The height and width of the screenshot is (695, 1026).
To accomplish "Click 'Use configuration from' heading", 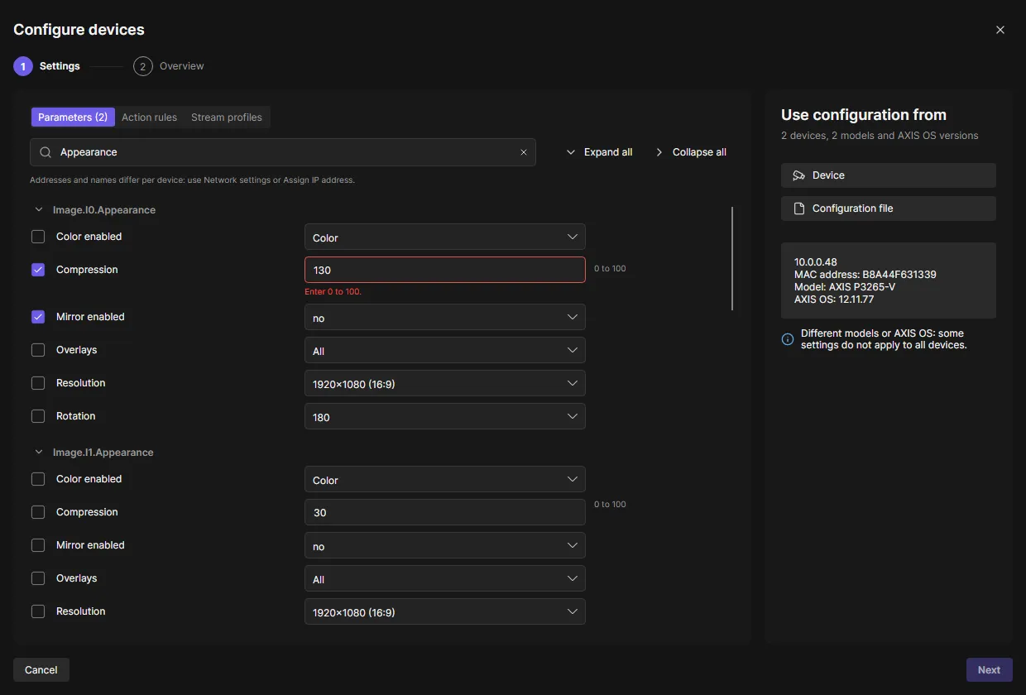I will tap(864, 115).
